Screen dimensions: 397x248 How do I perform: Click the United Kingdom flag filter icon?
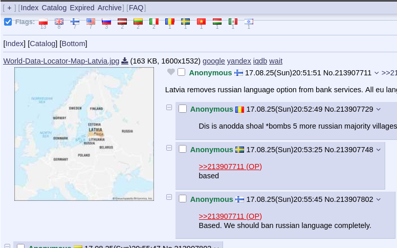coord(59,22)
